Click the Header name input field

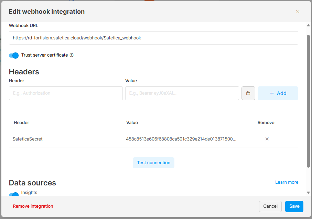(66, 93)
